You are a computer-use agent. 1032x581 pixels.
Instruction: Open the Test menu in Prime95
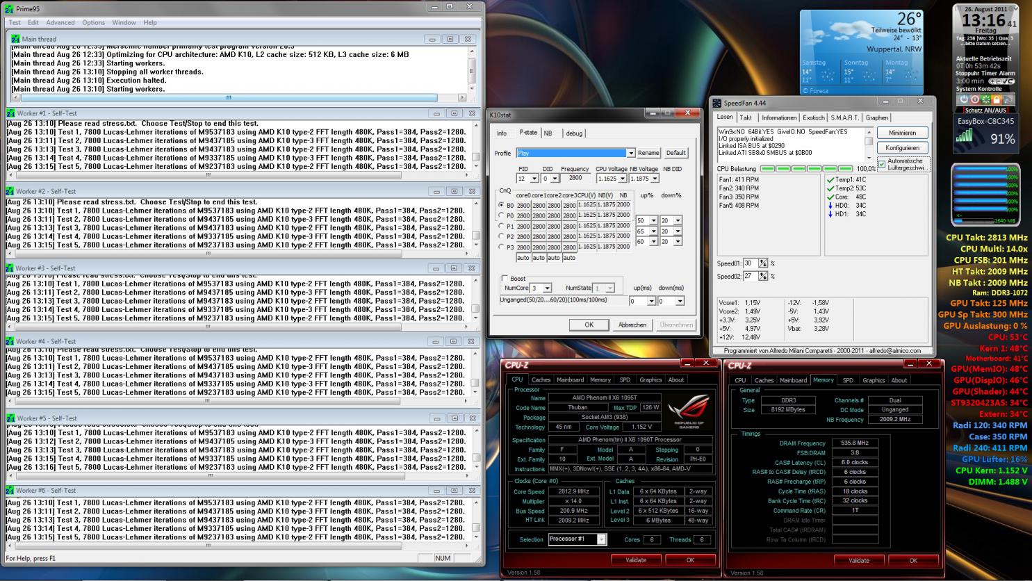tap(15, 22)
